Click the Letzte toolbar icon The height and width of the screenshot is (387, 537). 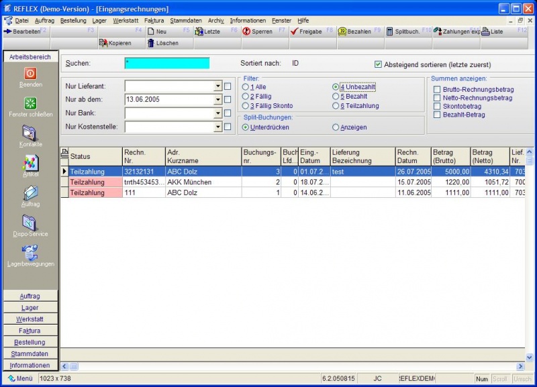(199, 32)
